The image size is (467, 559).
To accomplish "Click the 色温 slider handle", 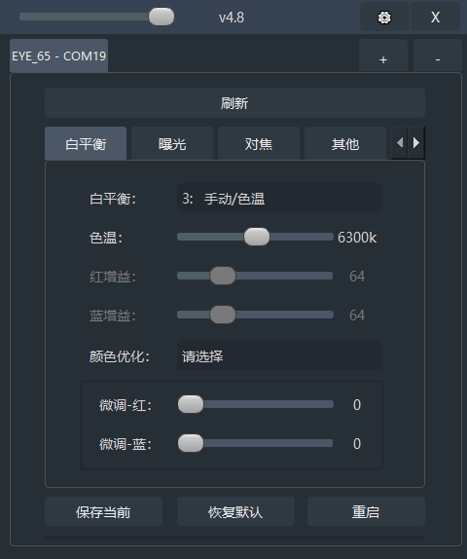I will pyautogui.click(x=257, y=237).
